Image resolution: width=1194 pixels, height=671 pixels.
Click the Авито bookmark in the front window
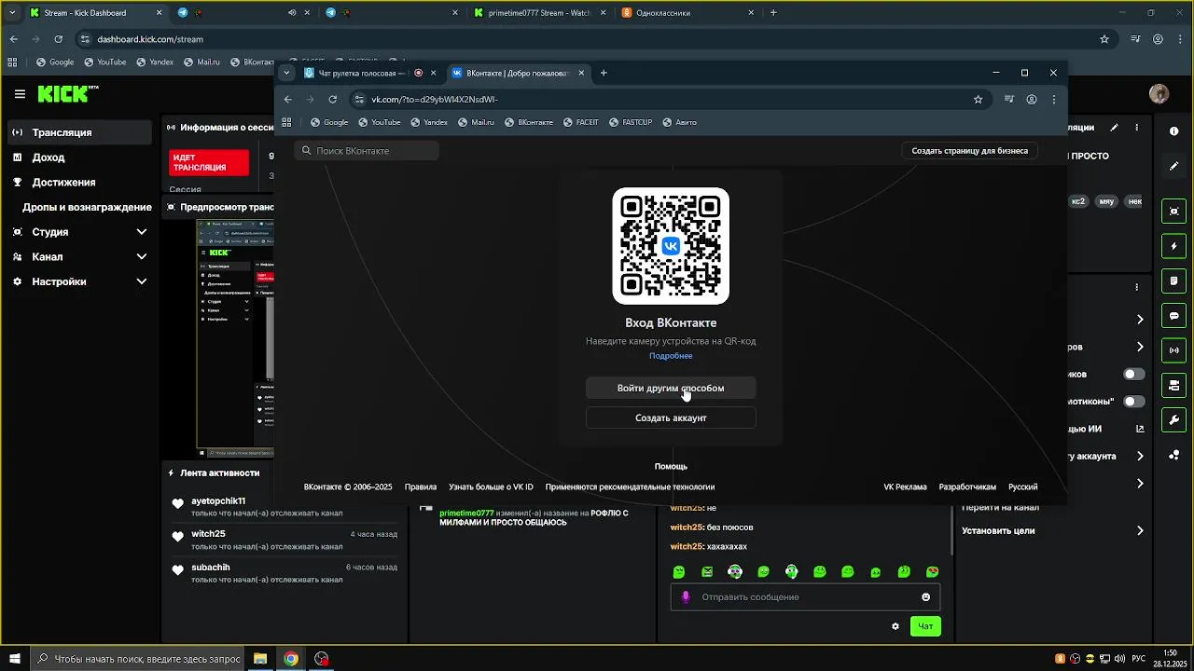(x=678, y=122)
